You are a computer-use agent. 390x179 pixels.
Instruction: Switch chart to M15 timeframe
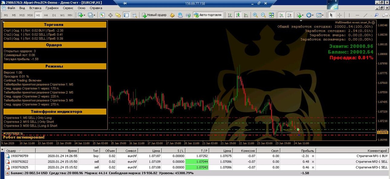[22, 15]
